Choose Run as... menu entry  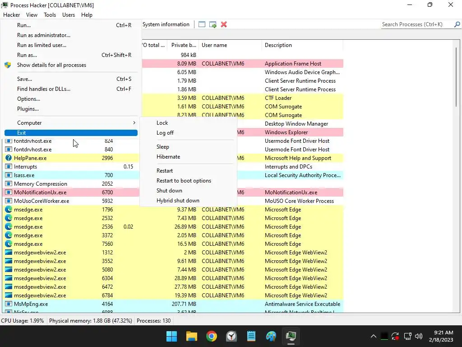point(71,55)
